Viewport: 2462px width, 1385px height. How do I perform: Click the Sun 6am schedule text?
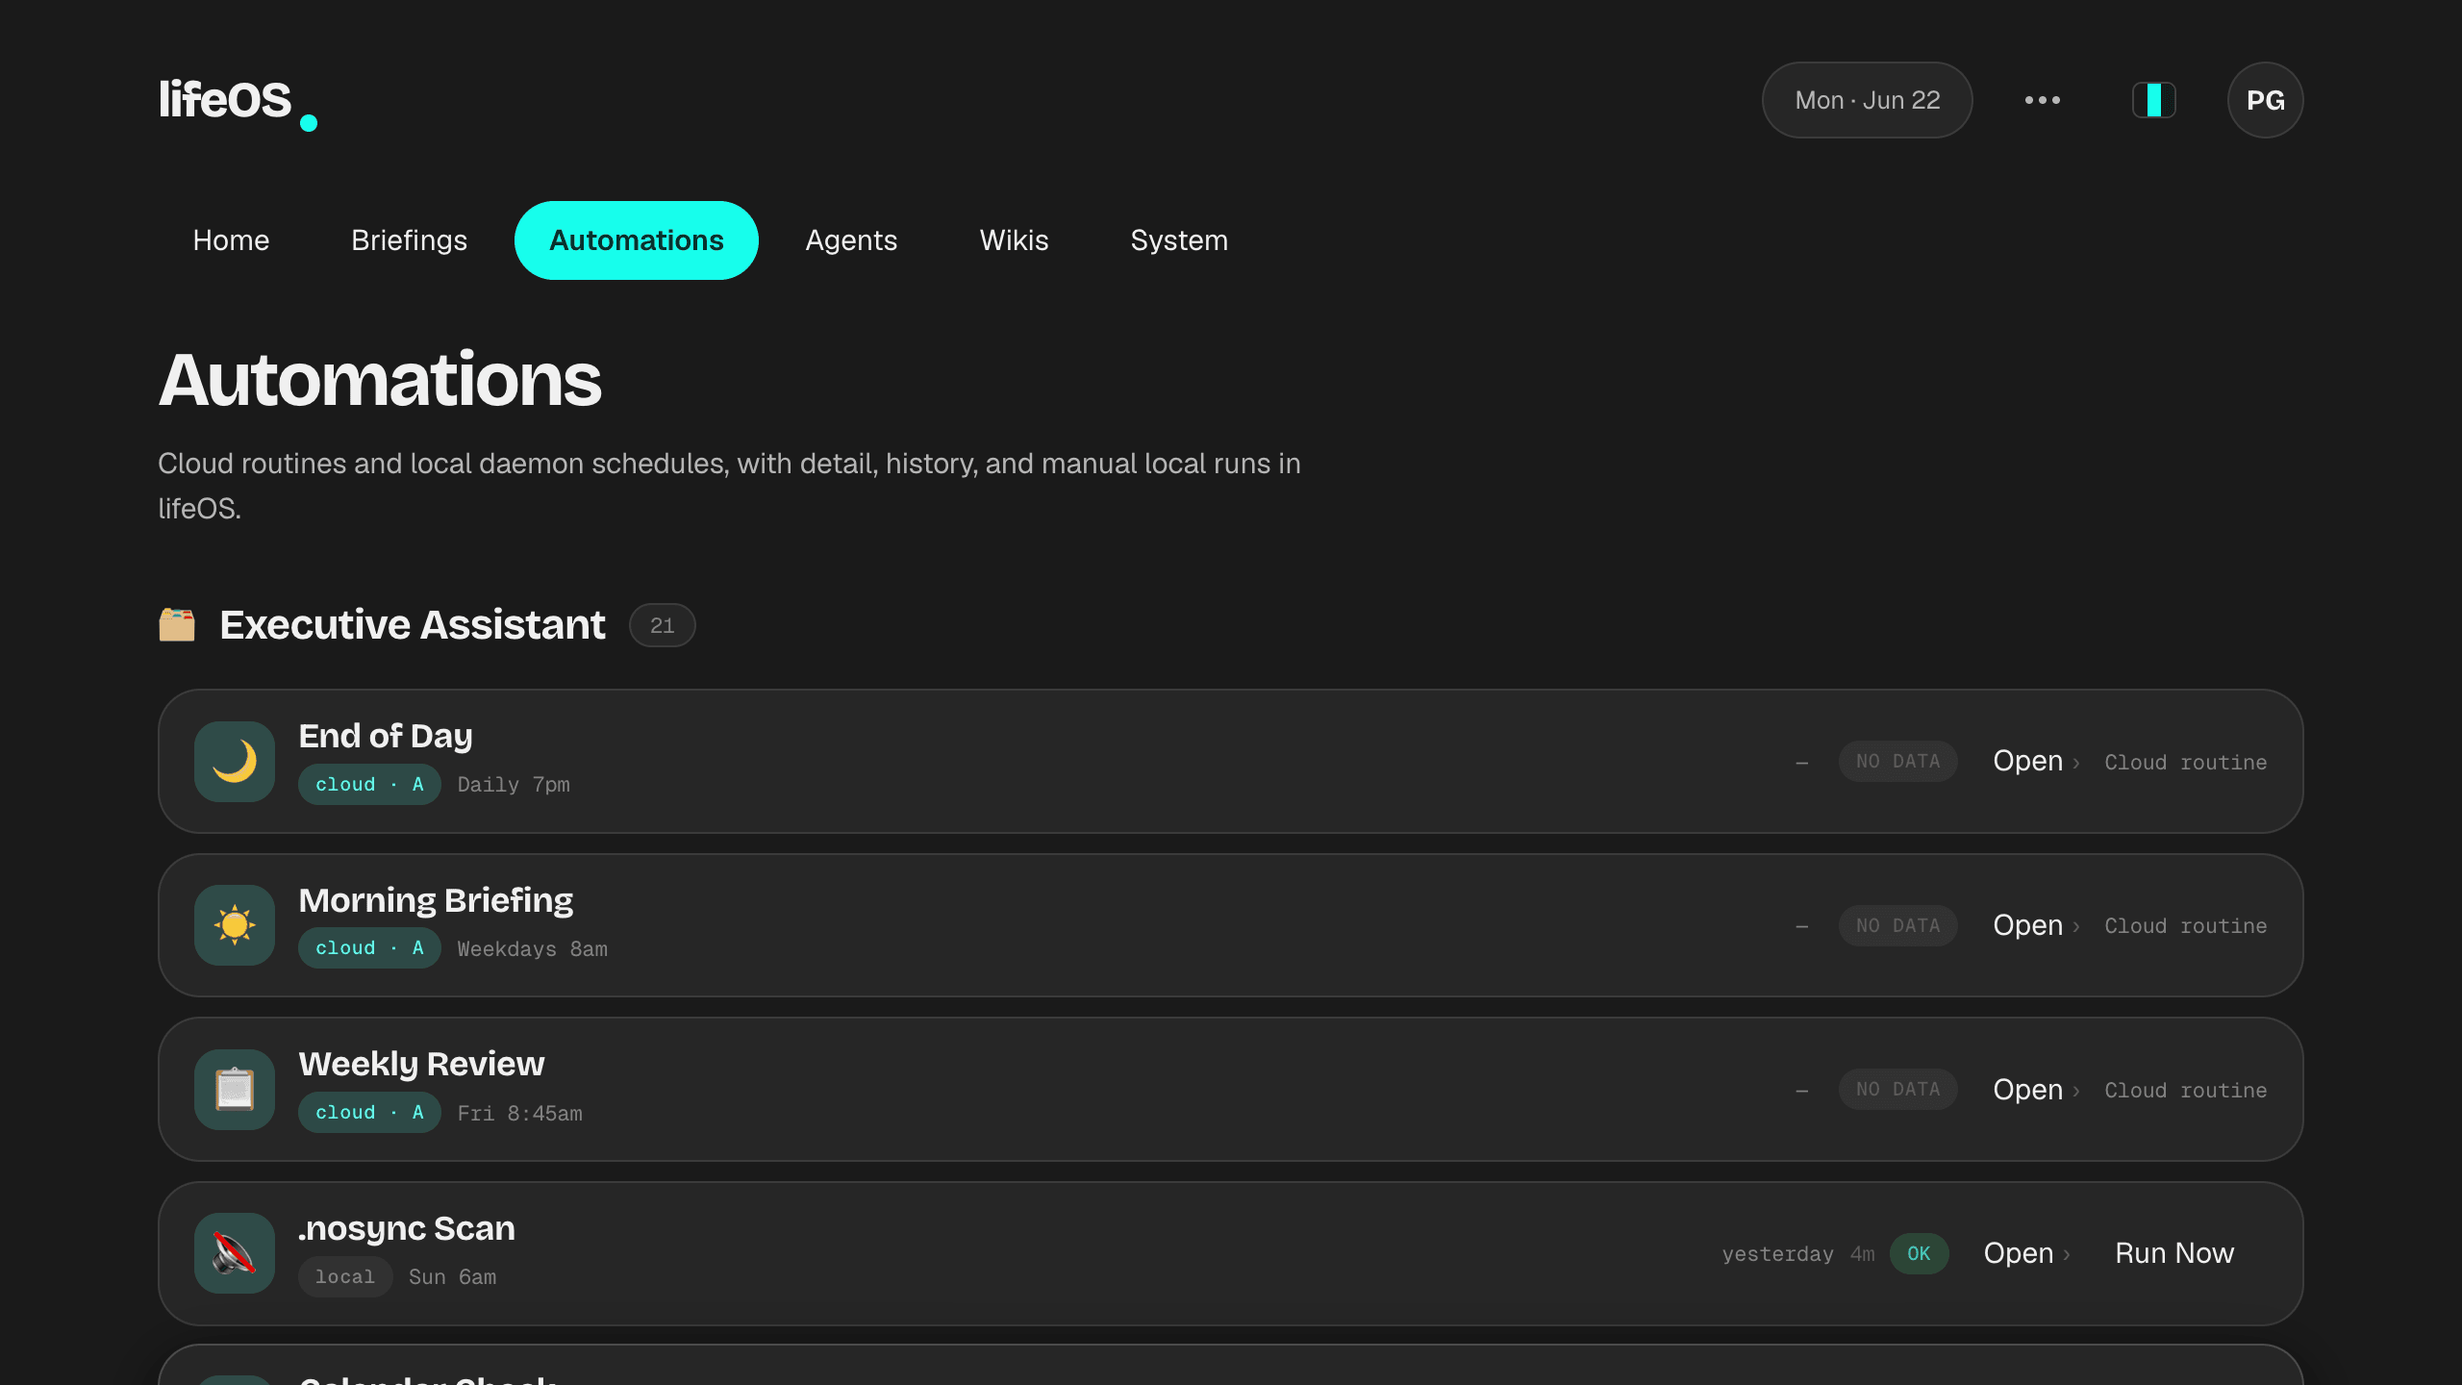[x=452, y=1277]
